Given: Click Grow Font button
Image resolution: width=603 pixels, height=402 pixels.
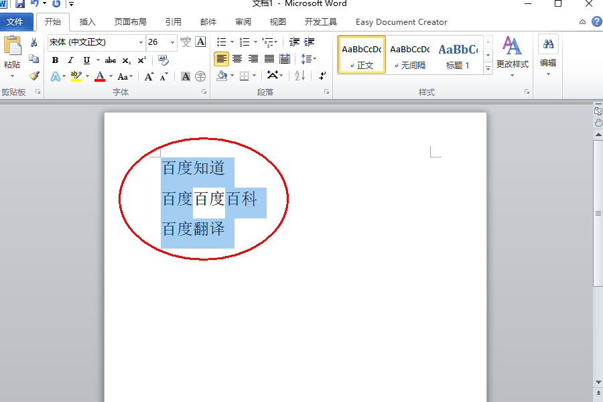Looking at the screenshot, I should pos(149,76).
